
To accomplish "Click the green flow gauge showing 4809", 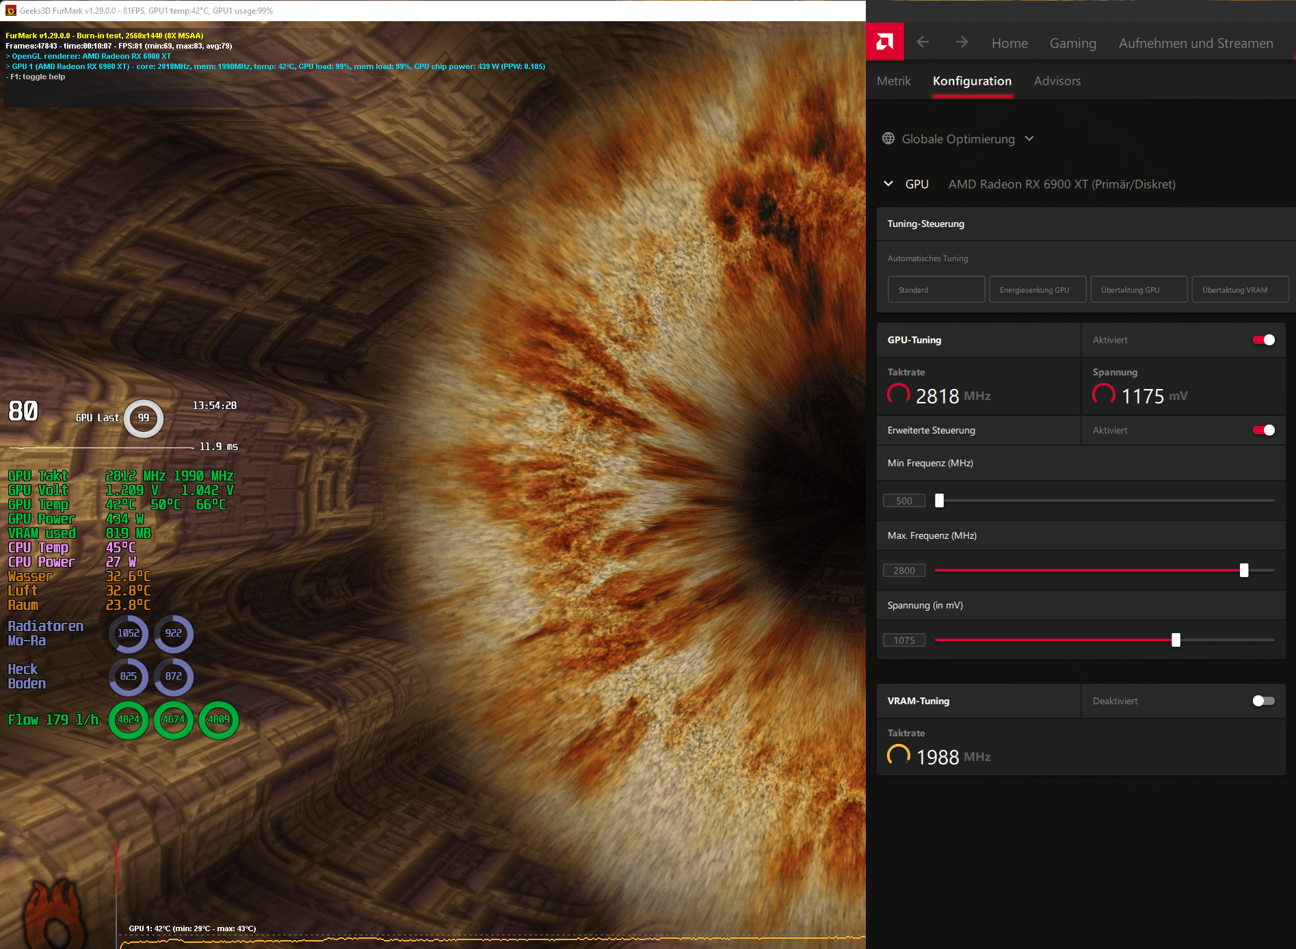I will [219, 719].
